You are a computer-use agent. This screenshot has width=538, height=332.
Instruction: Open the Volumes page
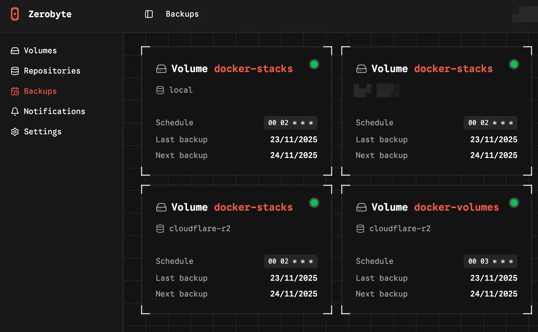click(40, 51)
